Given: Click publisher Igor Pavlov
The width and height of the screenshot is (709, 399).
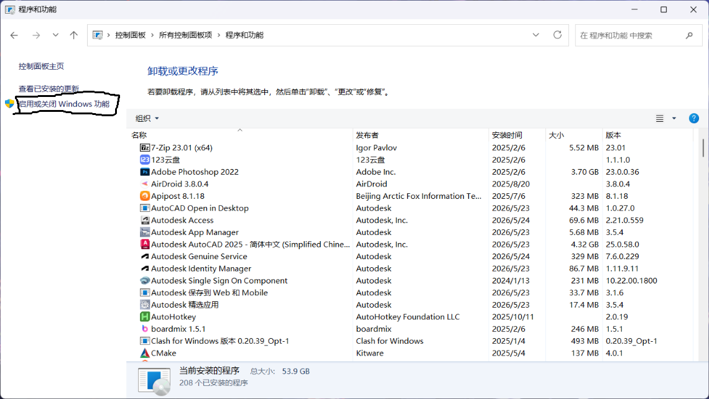Looking at the screenshot, I should 376,148.
